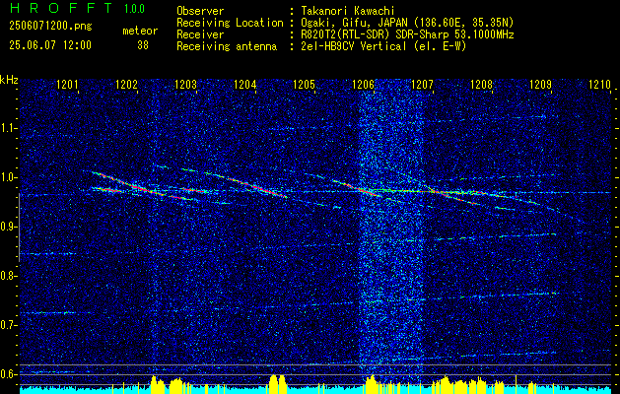This screenshot has height=394, width=620.
Task: Click the 1.1 frequency axis label
Action: pos(8,128)
